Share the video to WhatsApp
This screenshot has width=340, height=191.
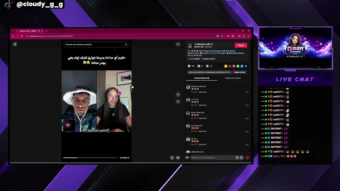coord(238,66)
